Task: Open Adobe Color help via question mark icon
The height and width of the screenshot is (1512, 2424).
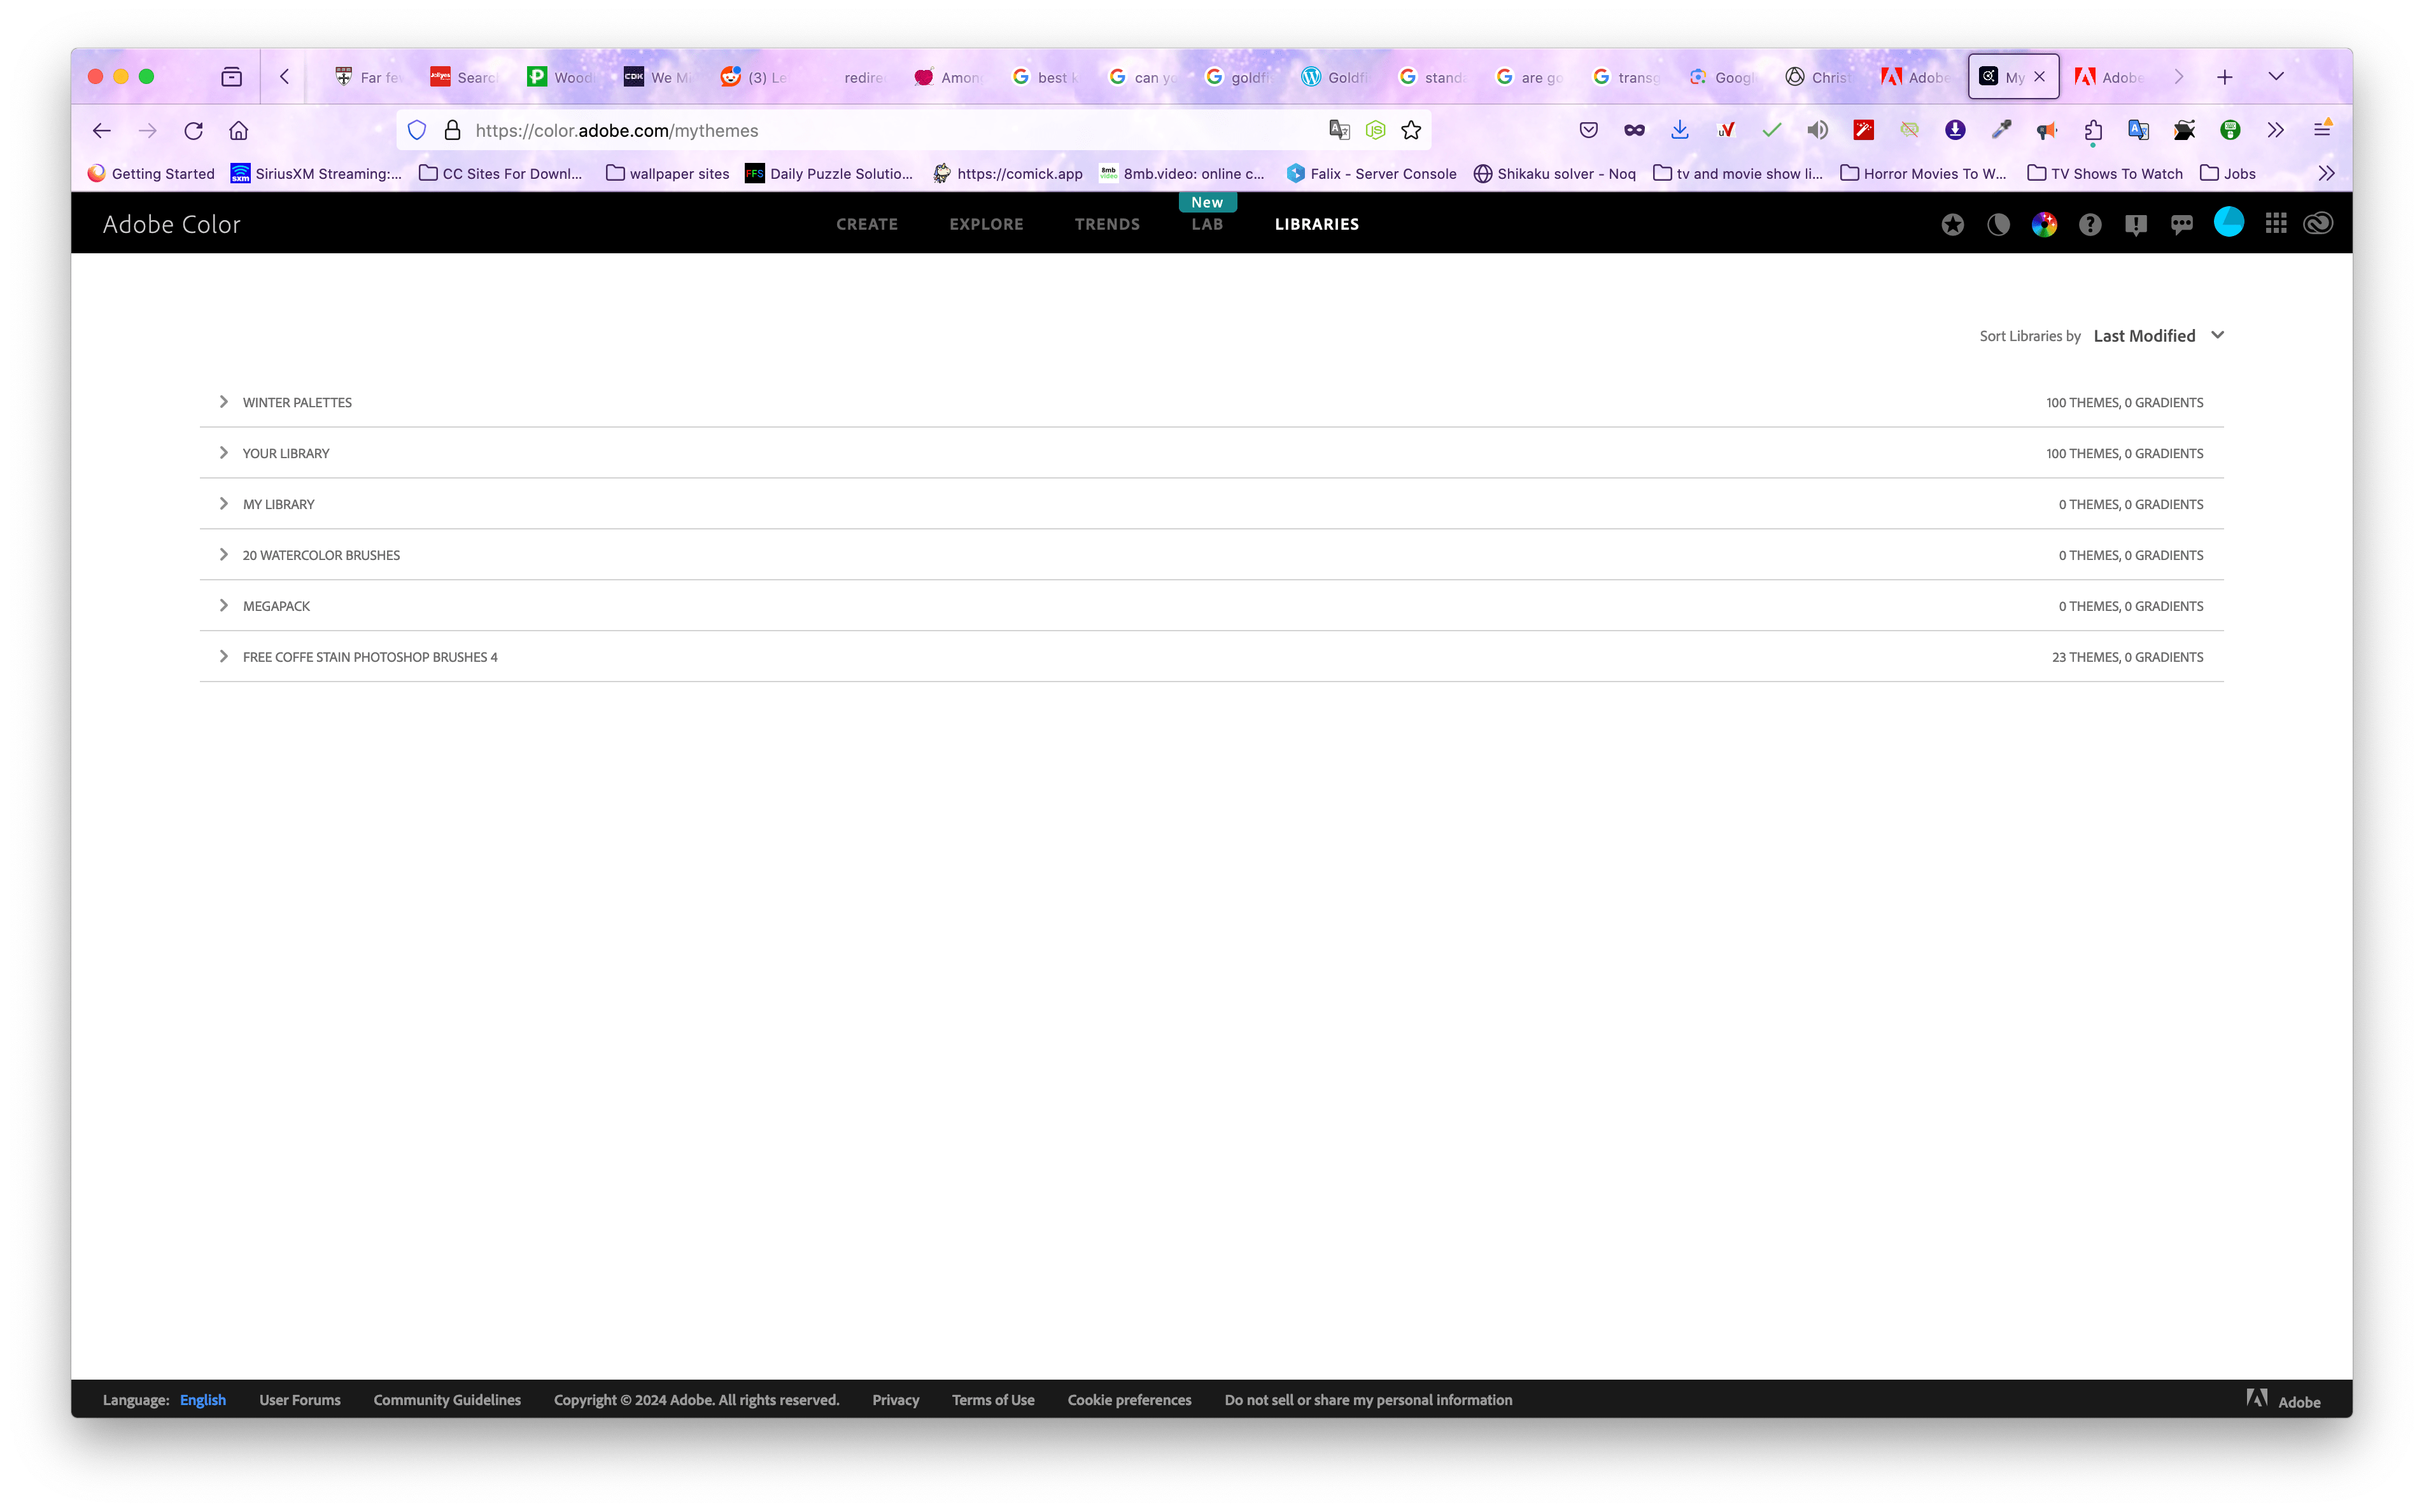Action: [x=2089, y=224]
